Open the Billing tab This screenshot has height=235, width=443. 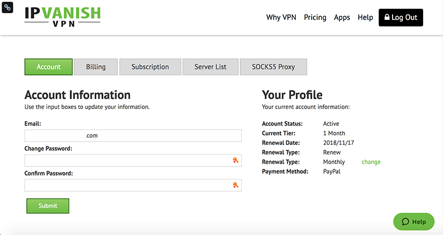(x=96, y=67)
